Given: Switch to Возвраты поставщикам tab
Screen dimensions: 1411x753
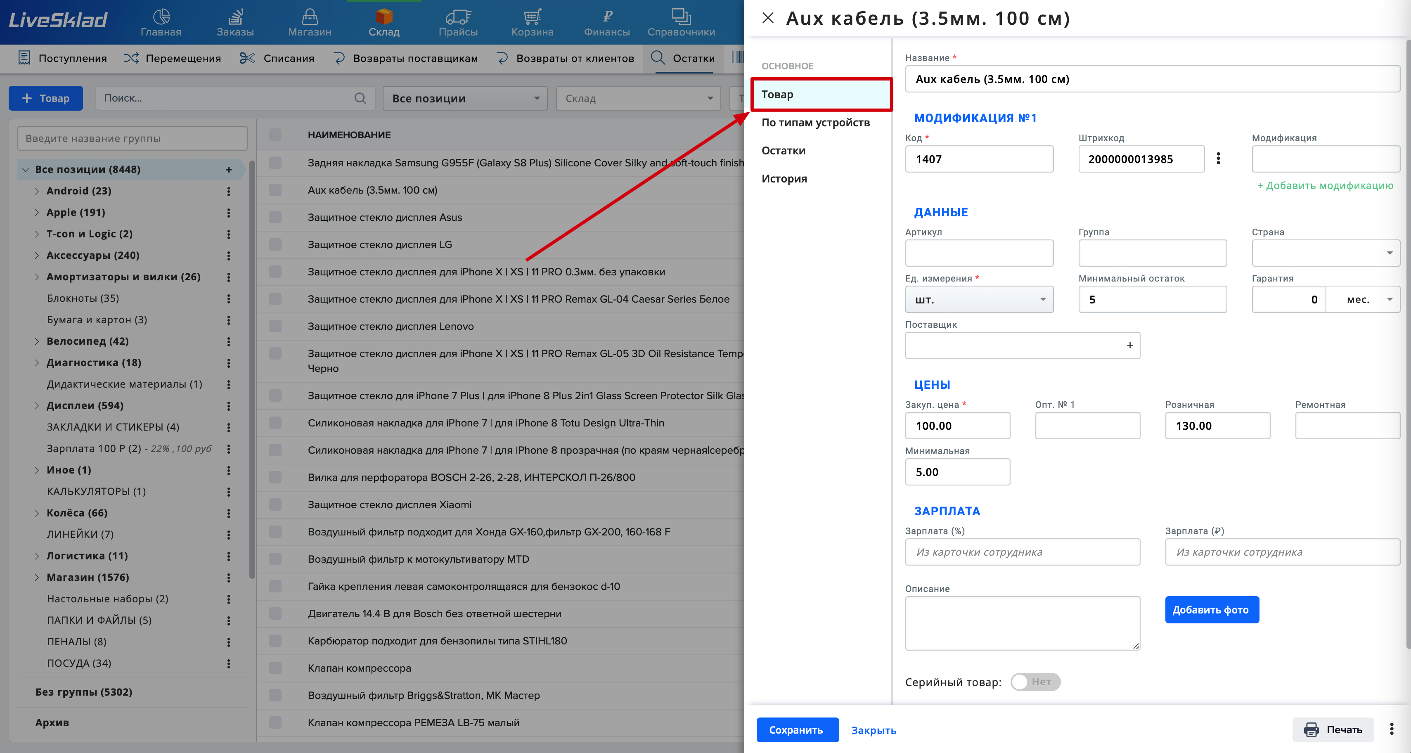Looking at the screenshot, I should click(x=405, y=58).
